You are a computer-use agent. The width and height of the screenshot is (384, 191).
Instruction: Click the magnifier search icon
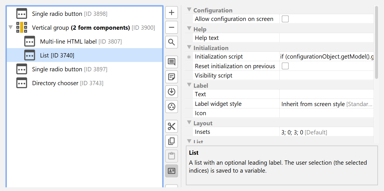(172, 42)
